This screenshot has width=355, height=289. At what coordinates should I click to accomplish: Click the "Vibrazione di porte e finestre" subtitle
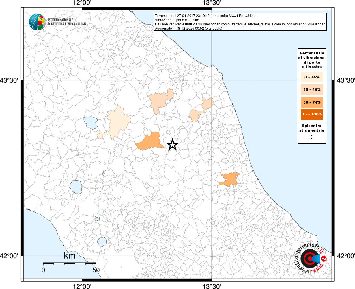[x=177, y=20]
